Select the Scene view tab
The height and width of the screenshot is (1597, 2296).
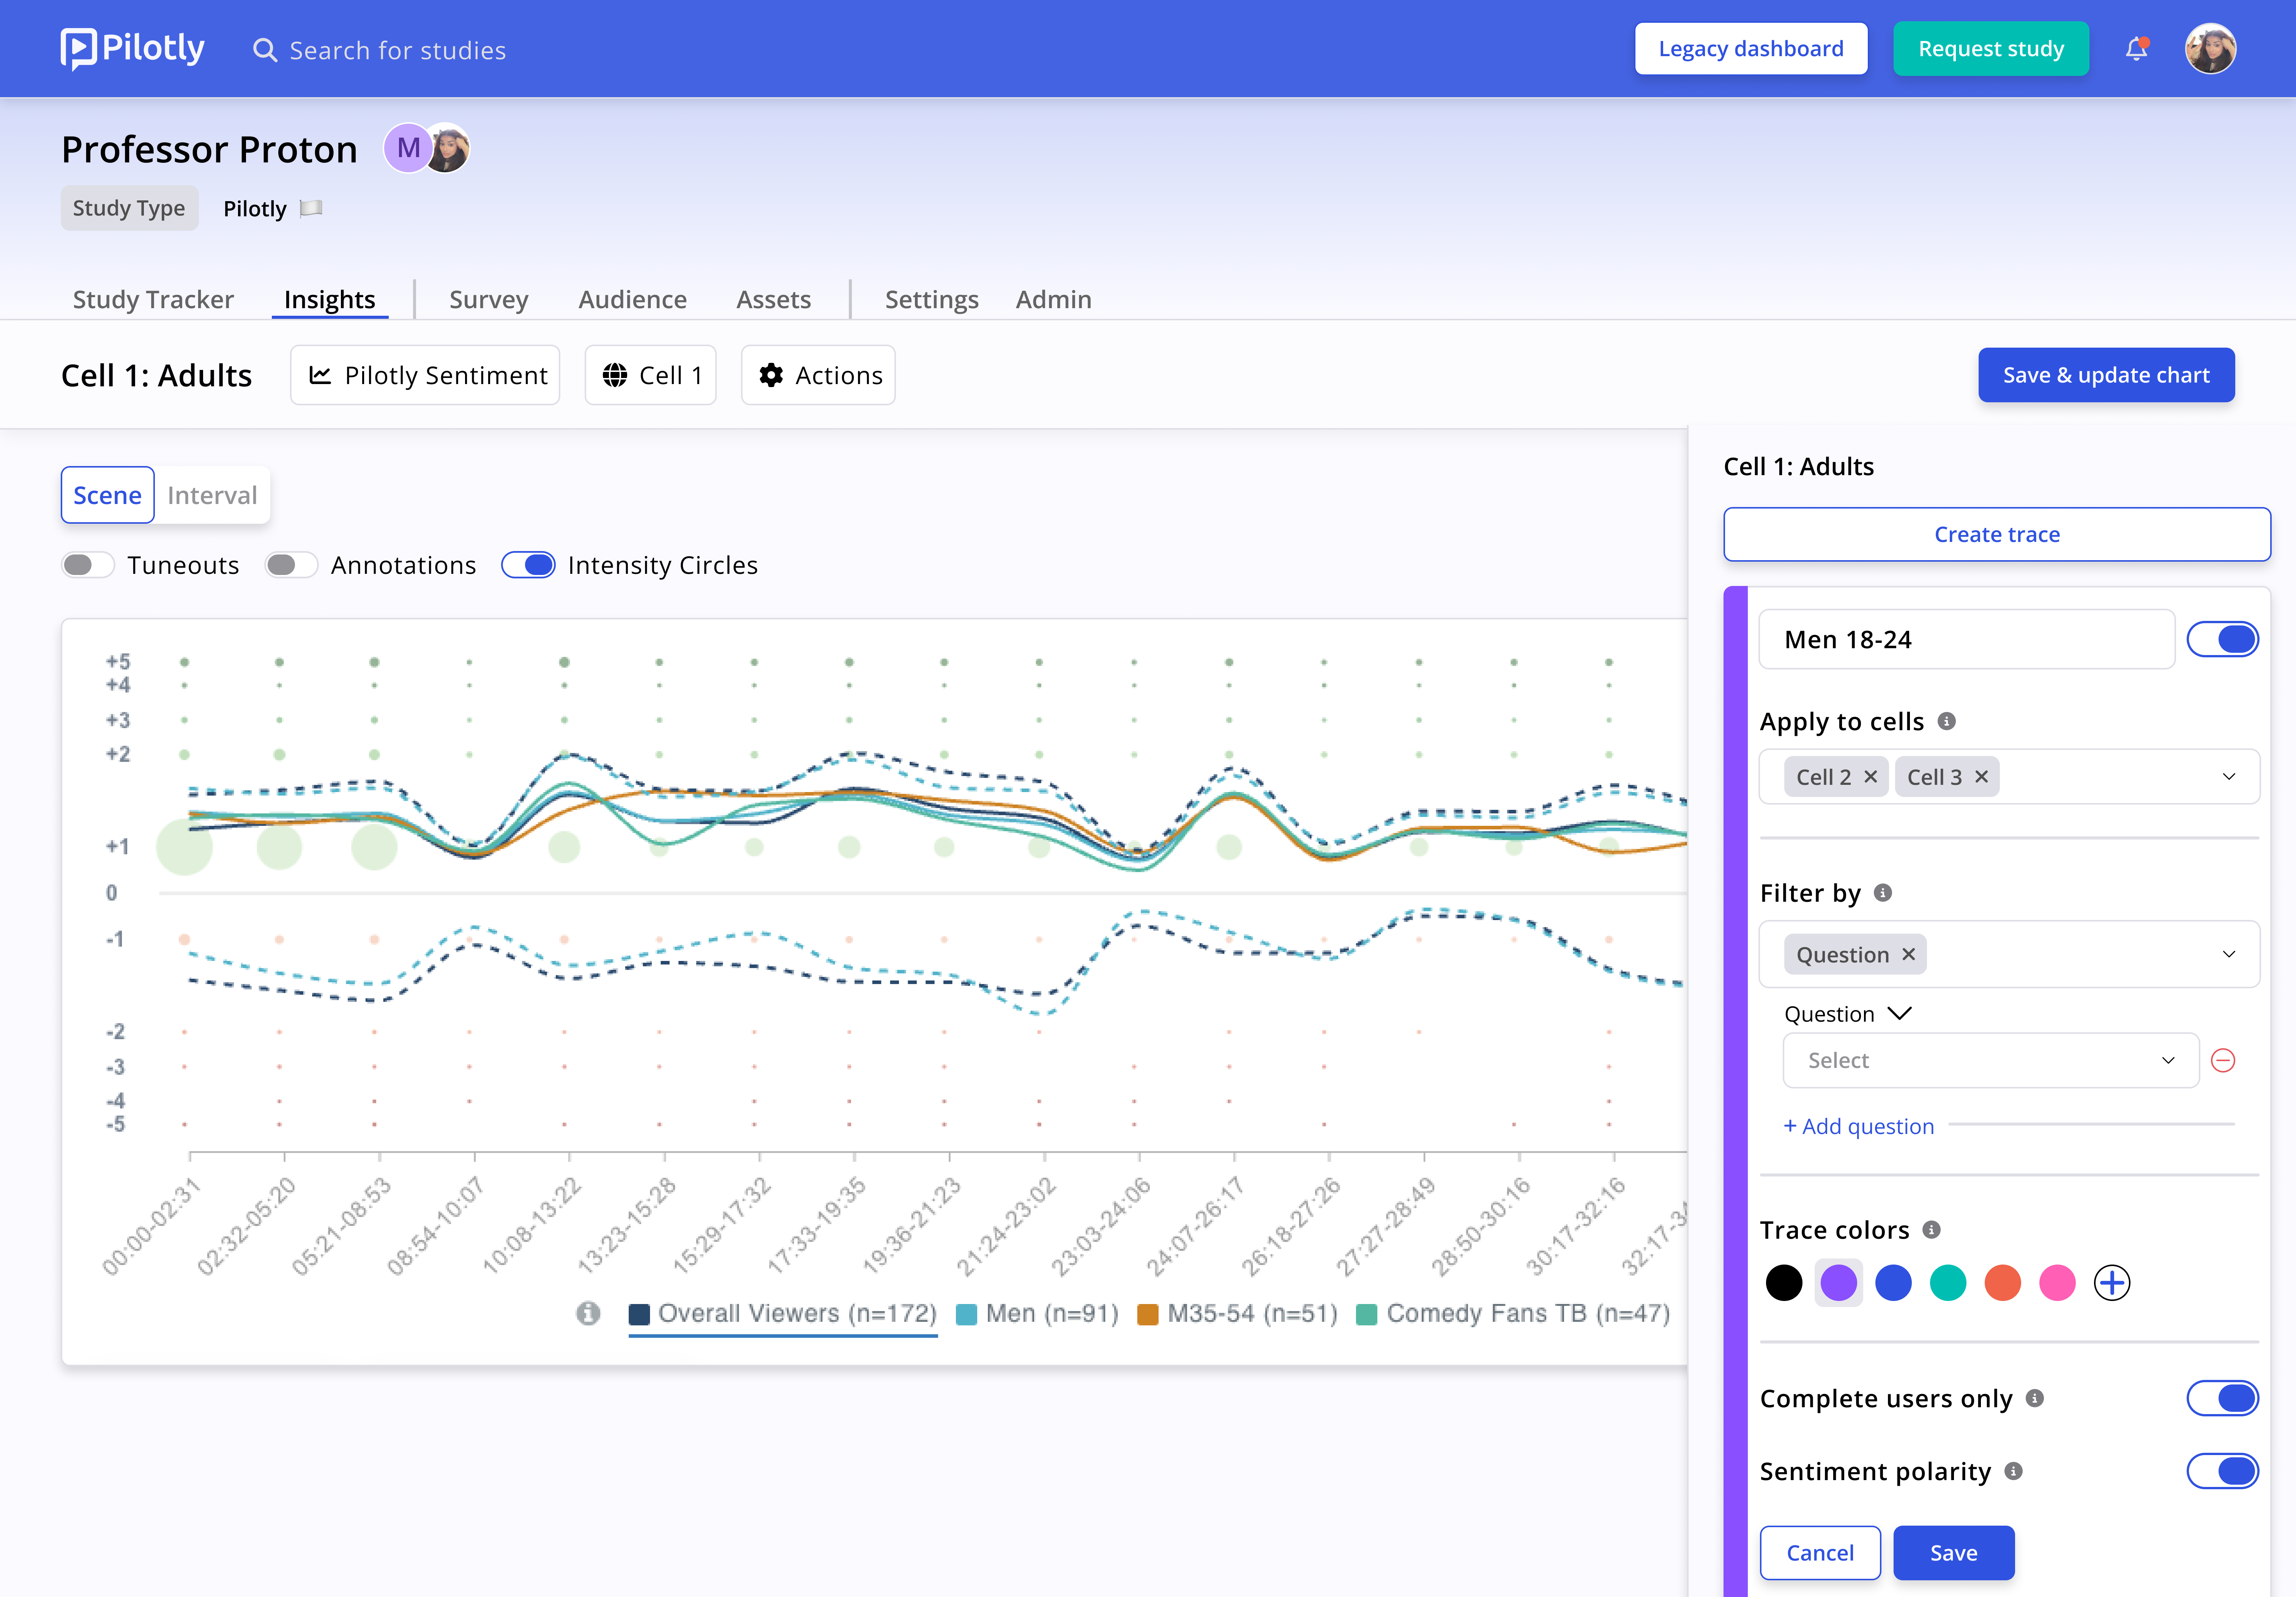coord(108,495)
